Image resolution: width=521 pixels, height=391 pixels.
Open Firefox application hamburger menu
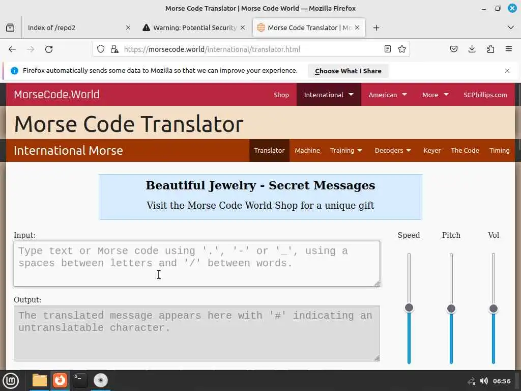(509, 49)
